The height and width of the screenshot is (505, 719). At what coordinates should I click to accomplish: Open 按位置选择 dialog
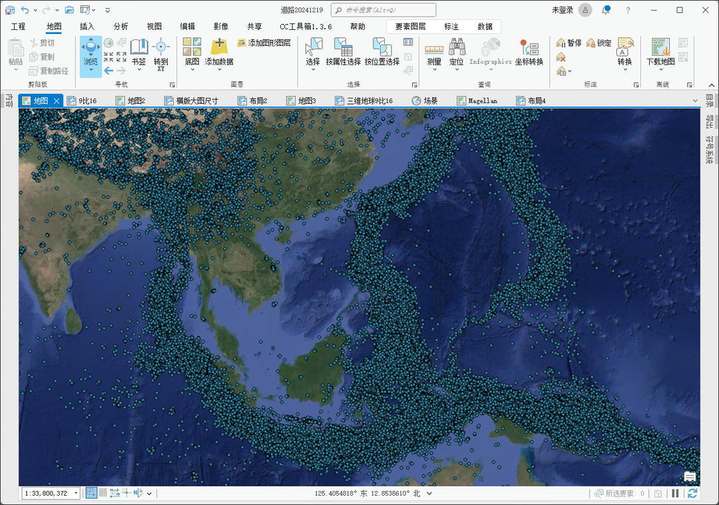pyautogui.click(x=382, y=51)
